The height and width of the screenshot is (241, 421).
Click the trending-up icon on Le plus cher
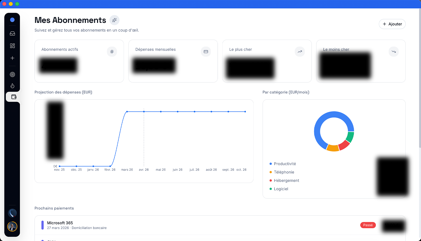300,52
